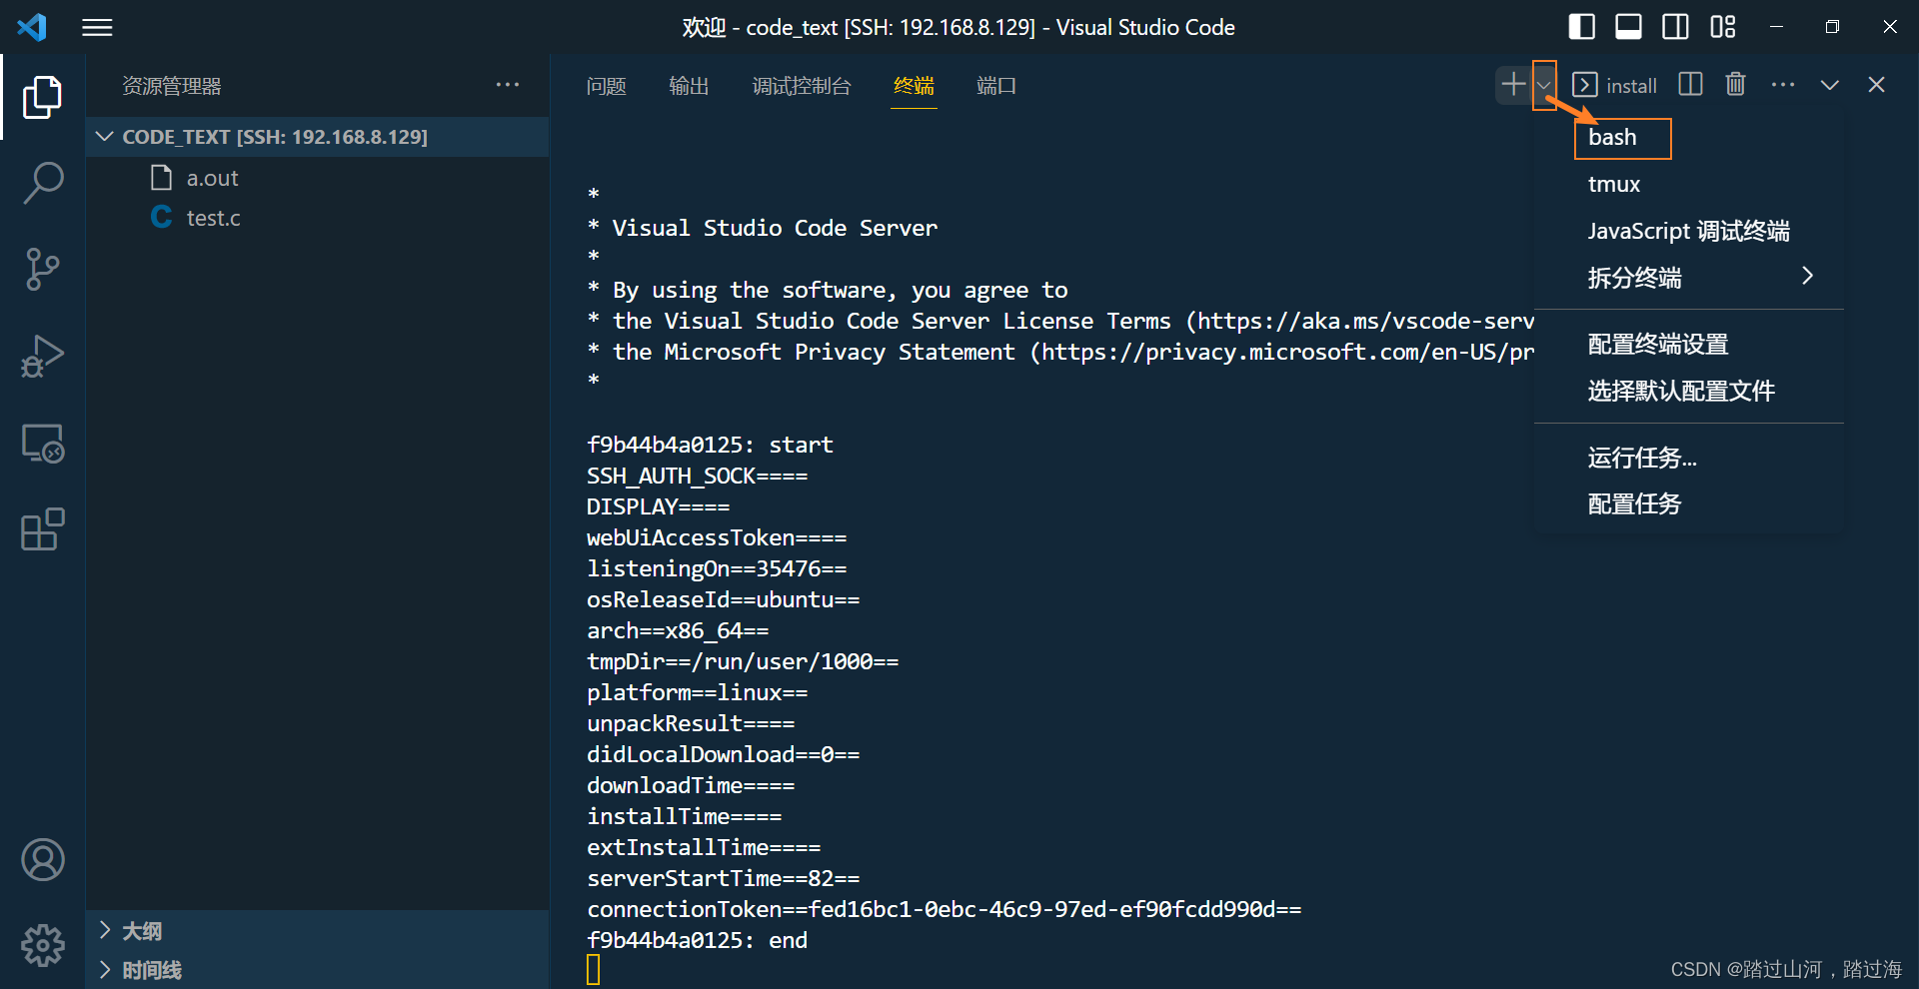
Task: Restore down the VS Code window
Action: [x=1832, y=27]
